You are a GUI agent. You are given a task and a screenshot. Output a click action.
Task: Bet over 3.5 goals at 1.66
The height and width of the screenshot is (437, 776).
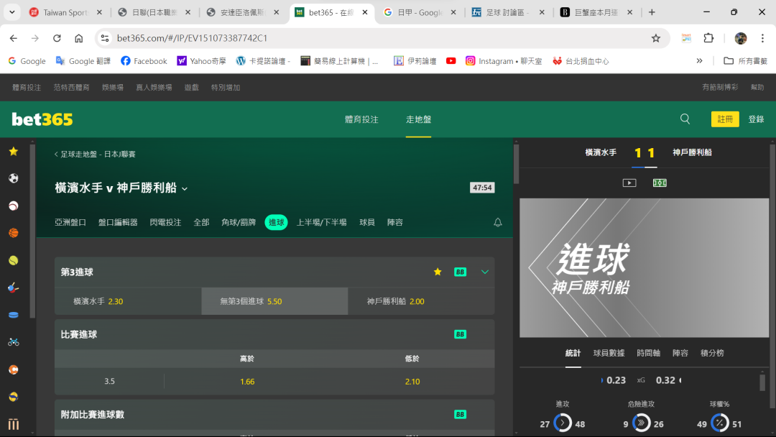tap(247, 382)
